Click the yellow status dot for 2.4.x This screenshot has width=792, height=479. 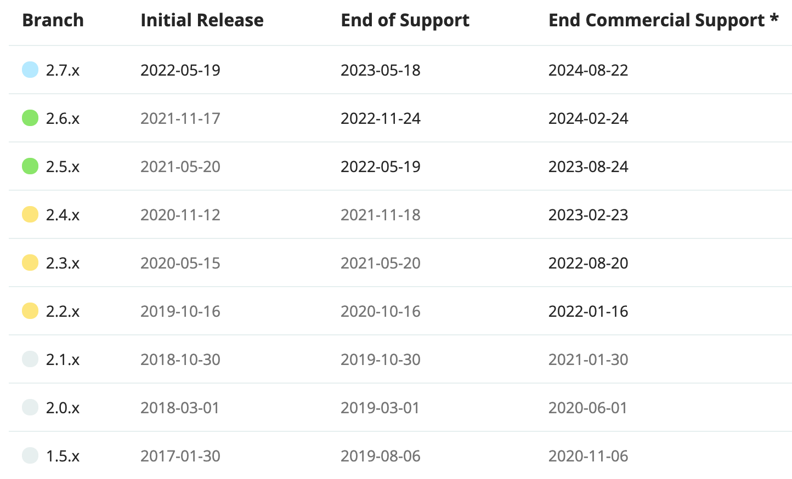30,215
